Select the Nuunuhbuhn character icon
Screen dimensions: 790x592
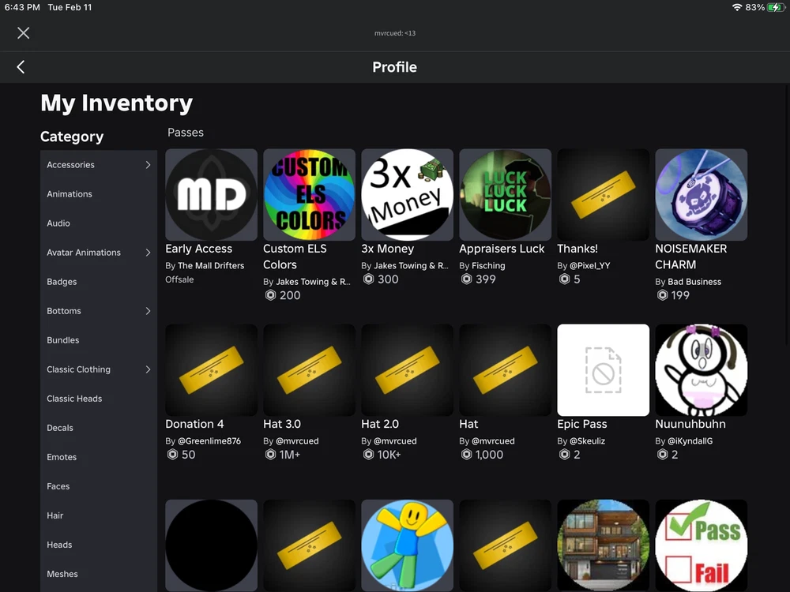[701, 370]
